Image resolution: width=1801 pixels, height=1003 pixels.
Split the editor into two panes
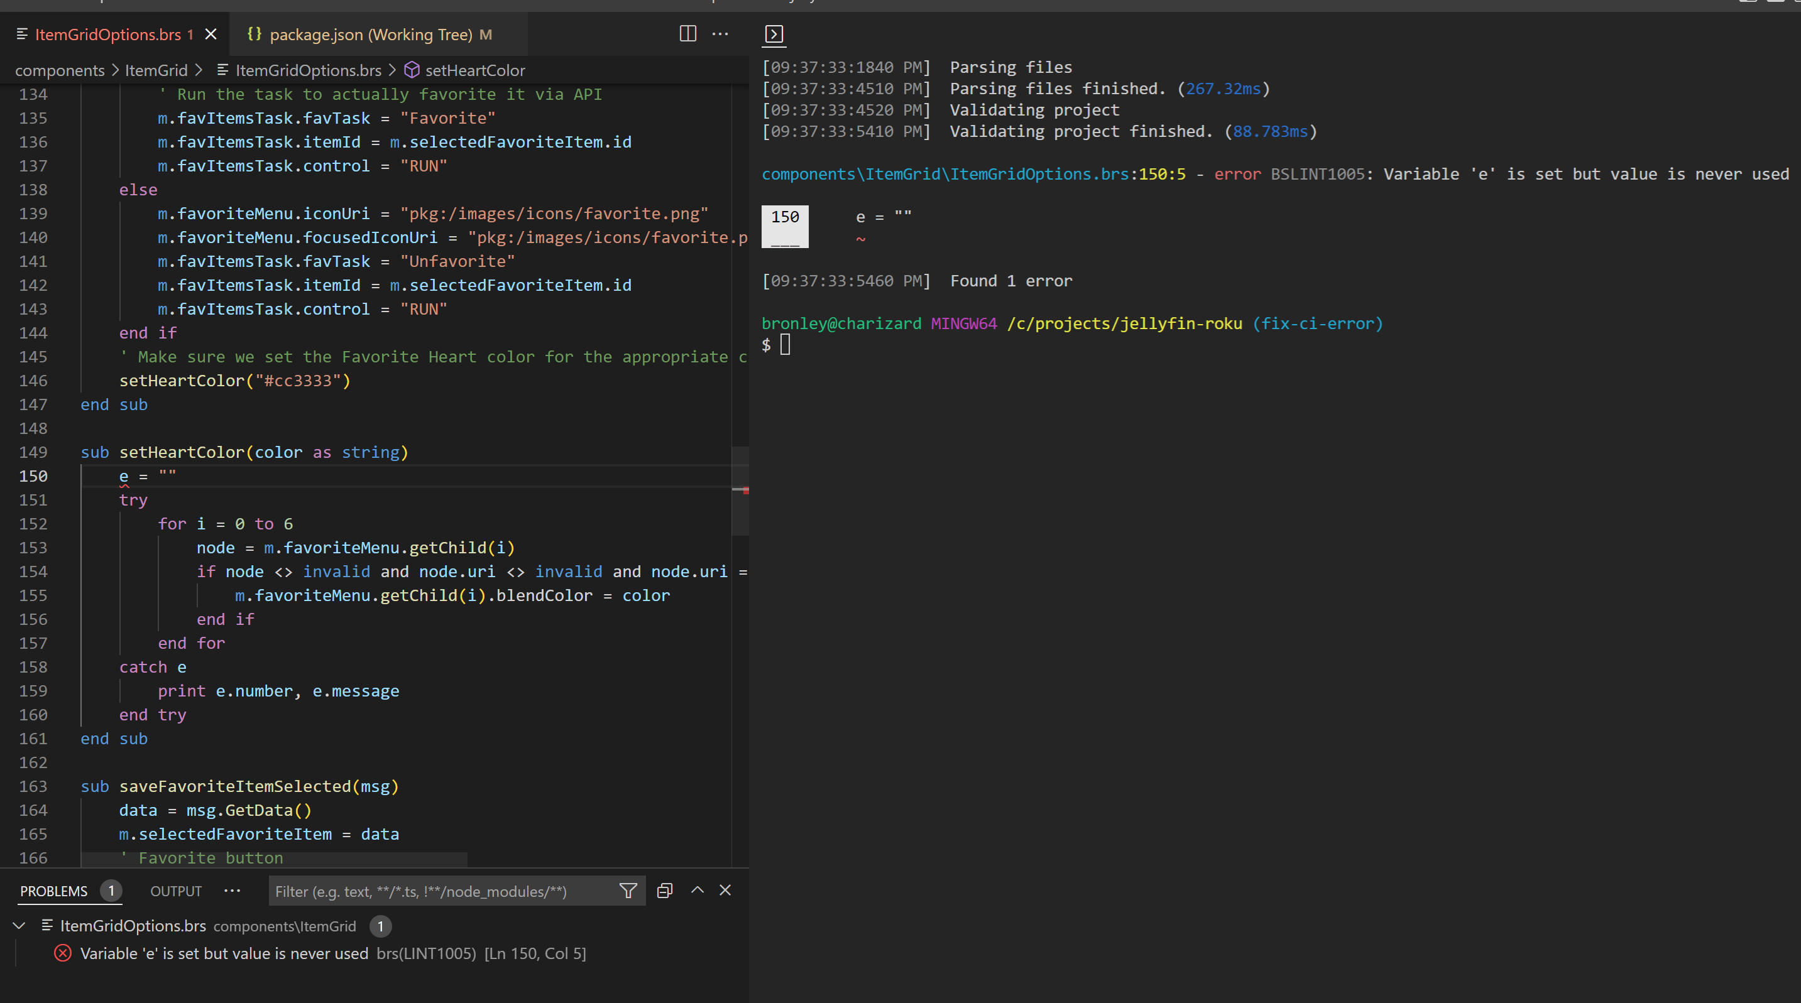687,33
